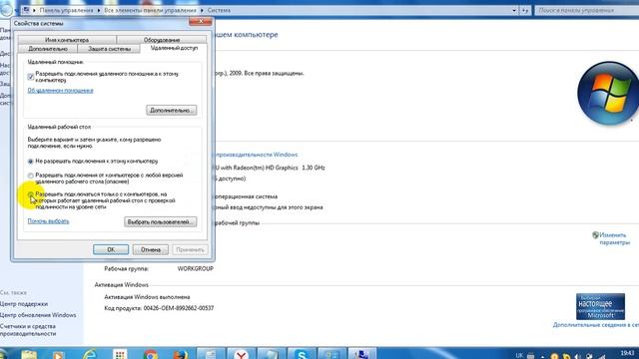Click the Control Panel search field
The image size is (639, 359).
point(587,10)
